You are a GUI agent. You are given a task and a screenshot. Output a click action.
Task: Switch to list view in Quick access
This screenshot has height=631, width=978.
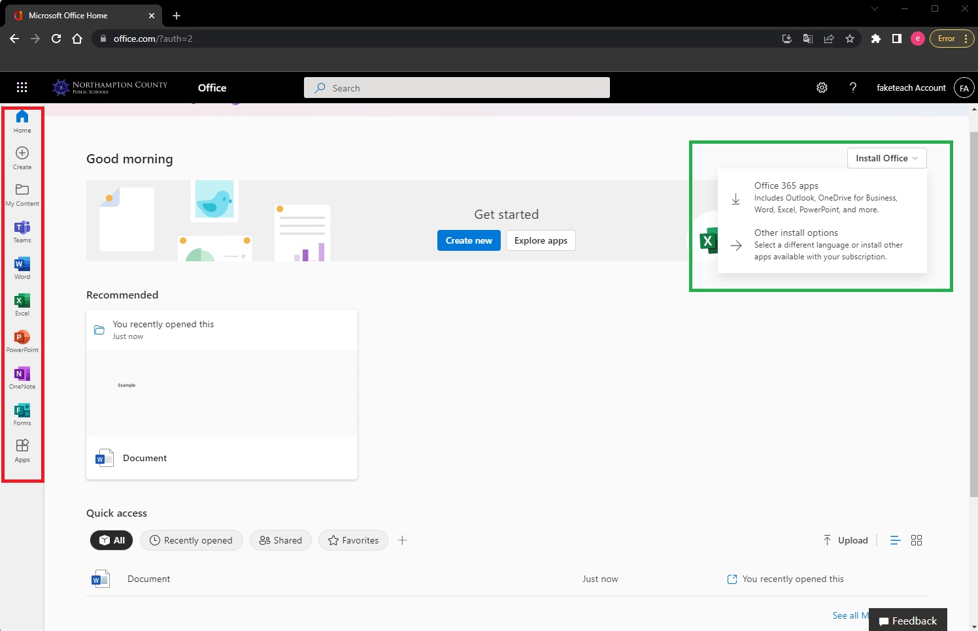coord(896,540)
